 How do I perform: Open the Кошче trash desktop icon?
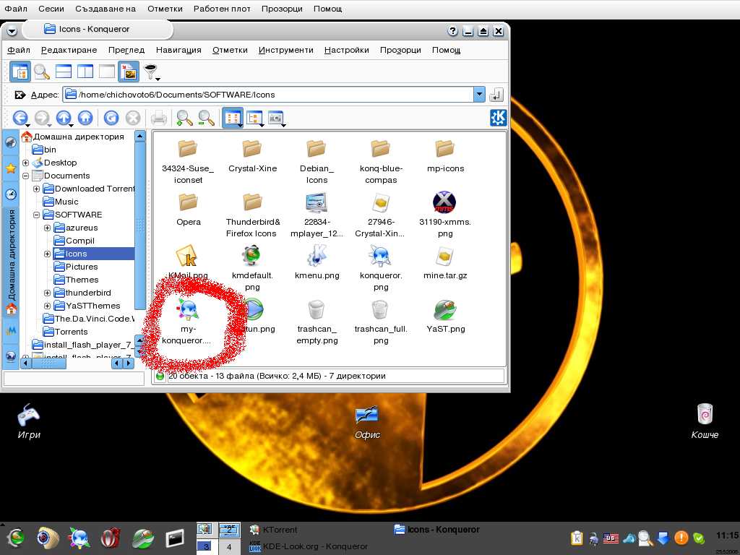pyautogui.click(x=705, y=421)
